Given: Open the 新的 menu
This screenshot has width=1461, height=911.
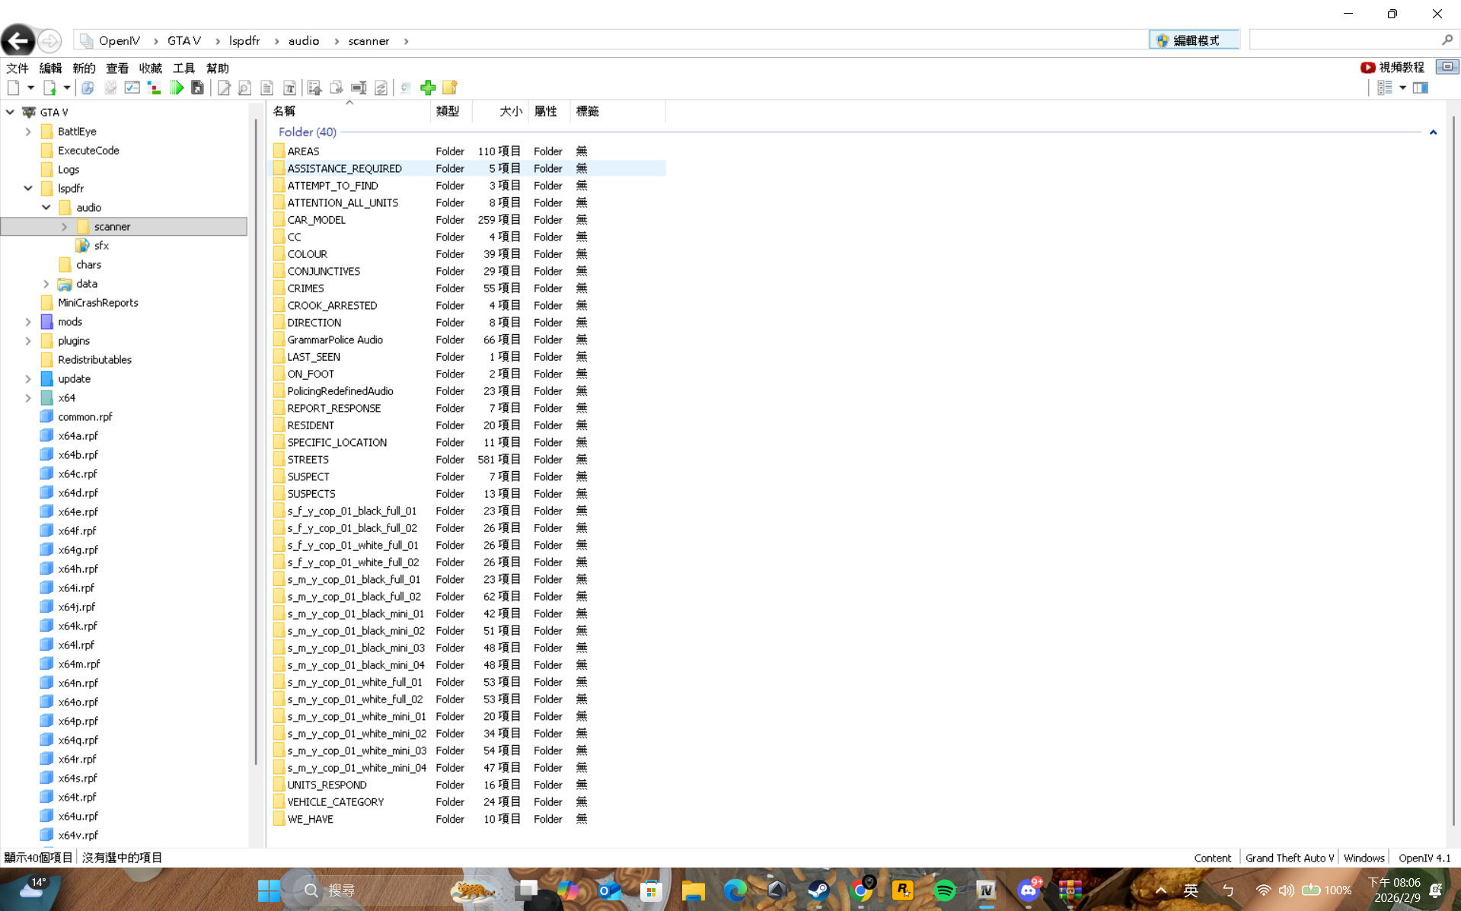Looking at the screenshot, I should coord(84,68).
